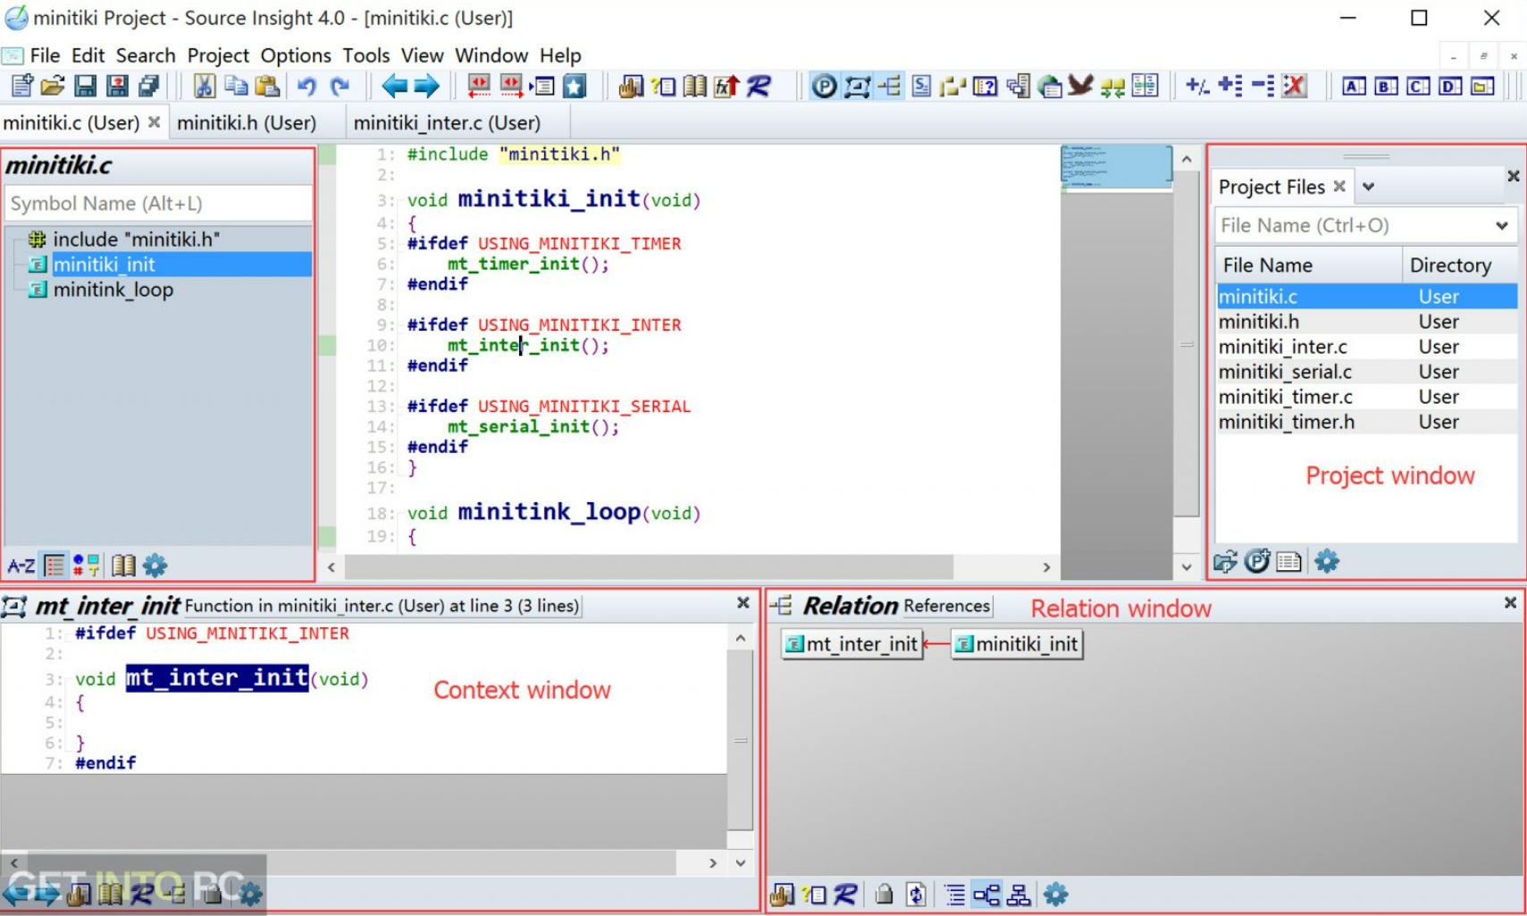Open Project Files panel dropdown arrow

(x=1368, y=187)
